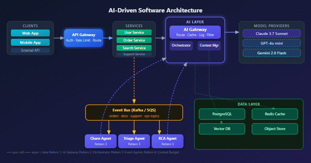Click 'Pattern 1: AI Gateway' in the legend
The width and height of the screenshot is (311, 163).
[64, 152]
